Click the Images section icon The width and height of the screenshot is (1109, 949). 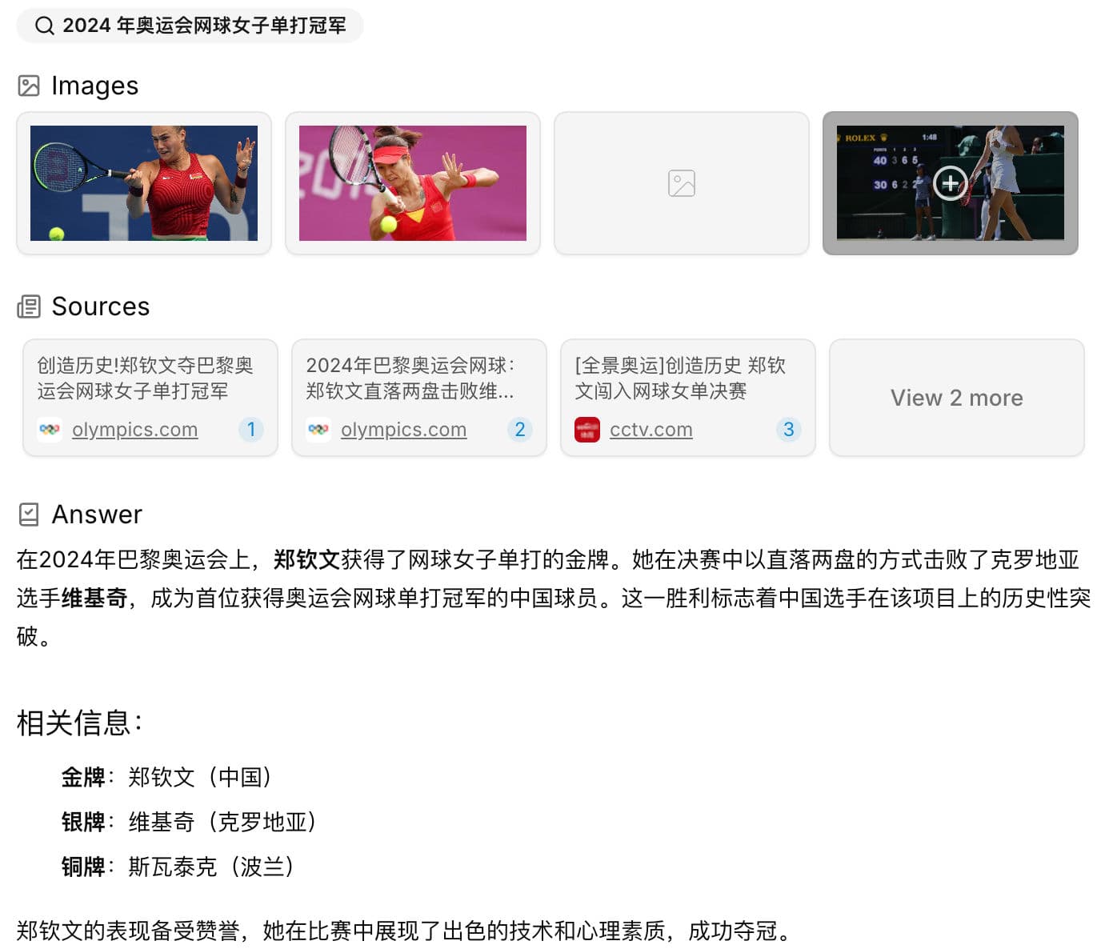pyautogui.click(x=29, y=86)
